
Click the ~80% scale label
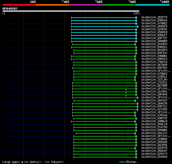point(132,2)
